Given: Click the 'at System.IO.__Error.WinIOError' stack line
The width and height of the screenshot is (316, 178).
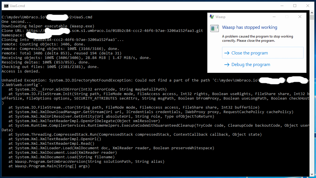Looking at the screenshot, I should click(x=88, y=89).
